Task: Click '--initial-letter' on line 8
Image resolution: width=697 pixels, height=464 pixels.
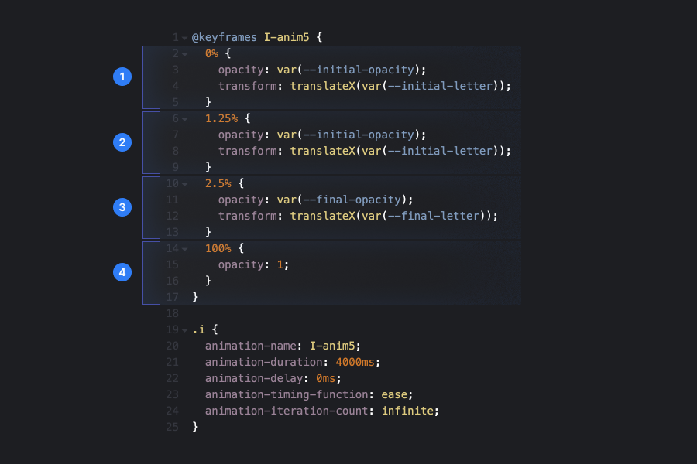Action: (441, 151)
